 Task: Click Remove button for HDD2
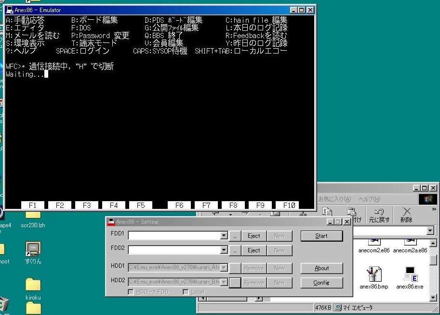pos(253,283)
